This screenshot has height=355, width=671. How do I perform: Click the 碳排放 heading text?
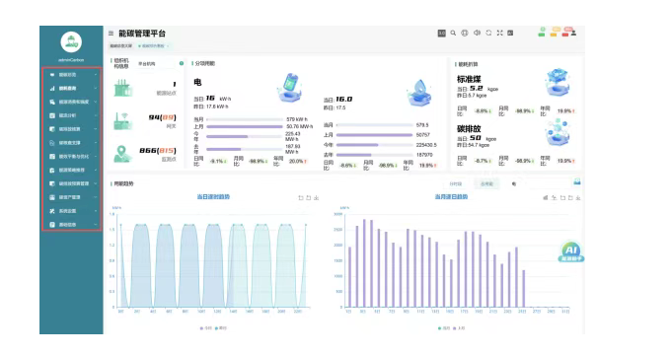469,129
